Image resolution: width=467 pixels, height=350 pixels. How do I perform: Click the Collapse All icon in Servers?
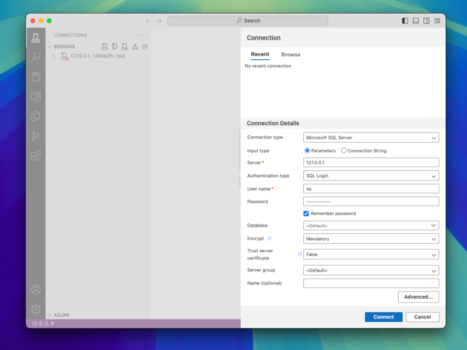click(145, 47)
